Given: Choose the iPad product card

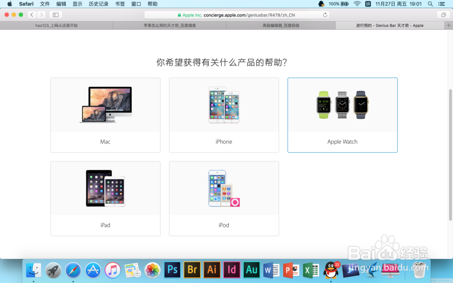Looking at the screenshot, I should pos(106,199).
